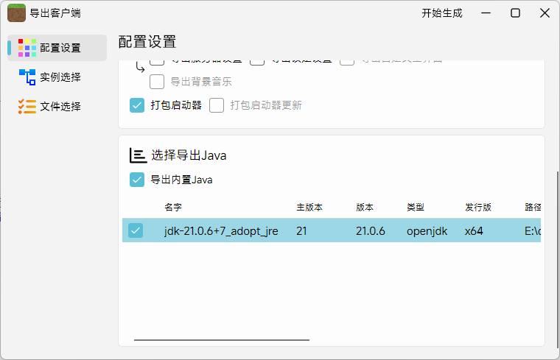The width and height of the screenshot is (560, 360).
Task: Click the horizontal scrollbar under the Java table
Action: point(221,340)
